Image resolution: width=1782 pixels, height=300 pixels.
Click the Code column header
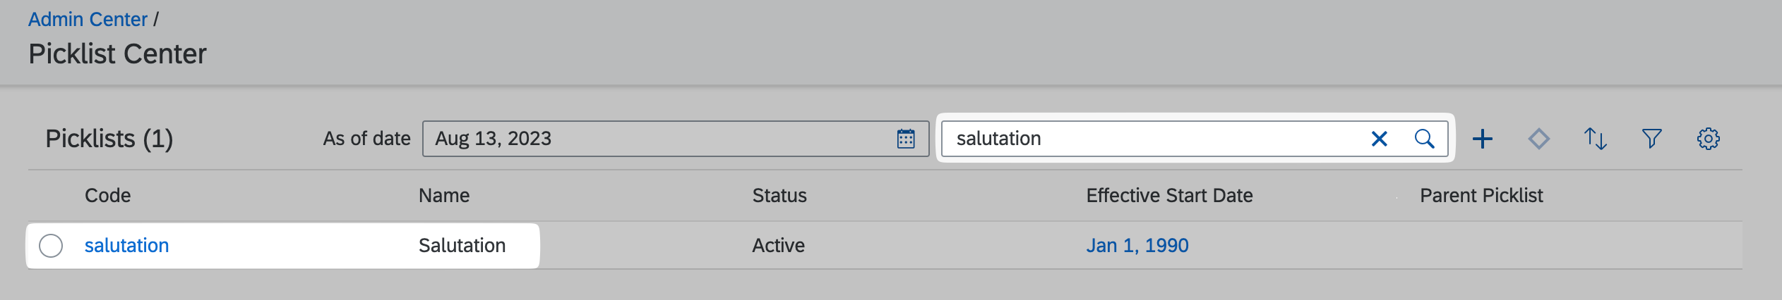click(x=107, y=196)
